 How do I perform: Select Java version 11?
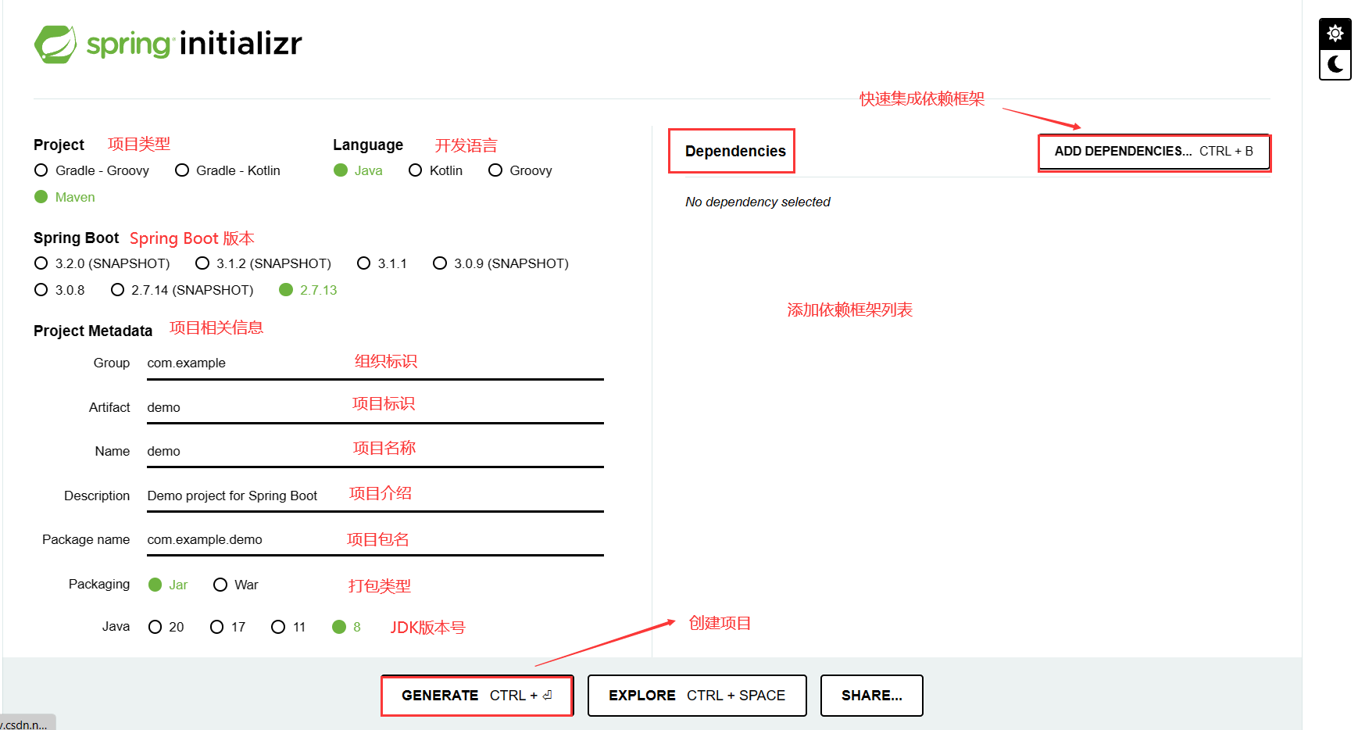288,627
